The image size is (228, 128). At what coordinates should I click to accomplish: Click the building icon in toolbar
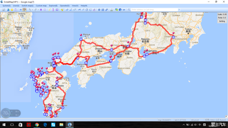111,10
